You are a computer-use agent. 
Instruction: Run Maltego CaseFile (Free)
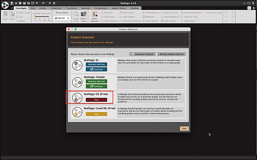click(x=96, y=114)
